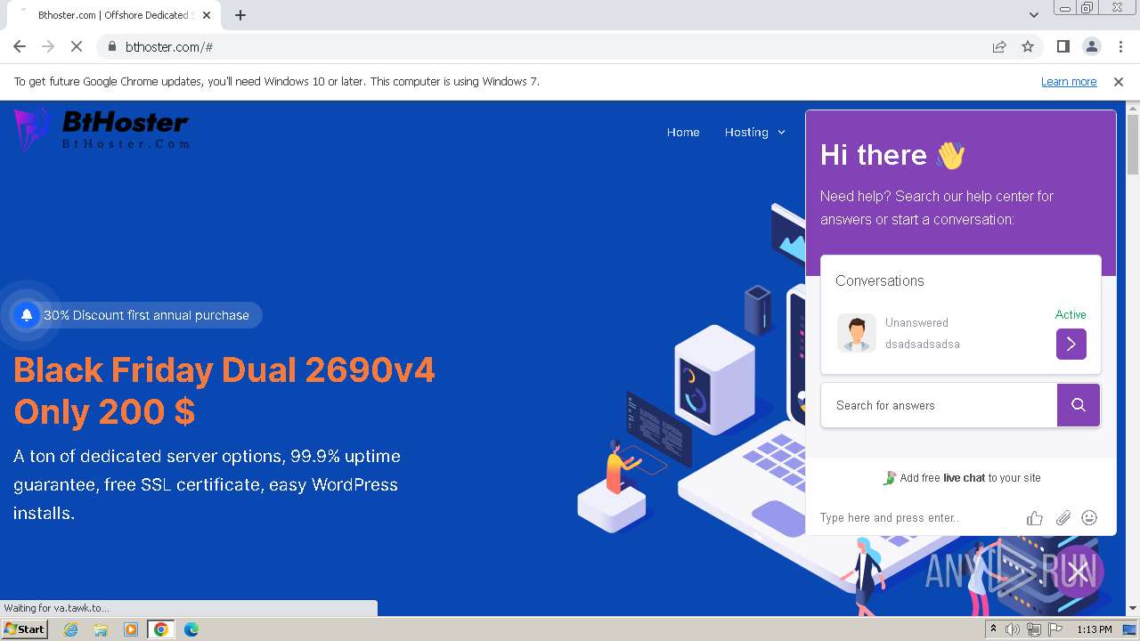This screenshot has height=641, width=1140.
Task: Open the emoji picker in chat
Action: pyautogui.click(x=1089, y=517)
